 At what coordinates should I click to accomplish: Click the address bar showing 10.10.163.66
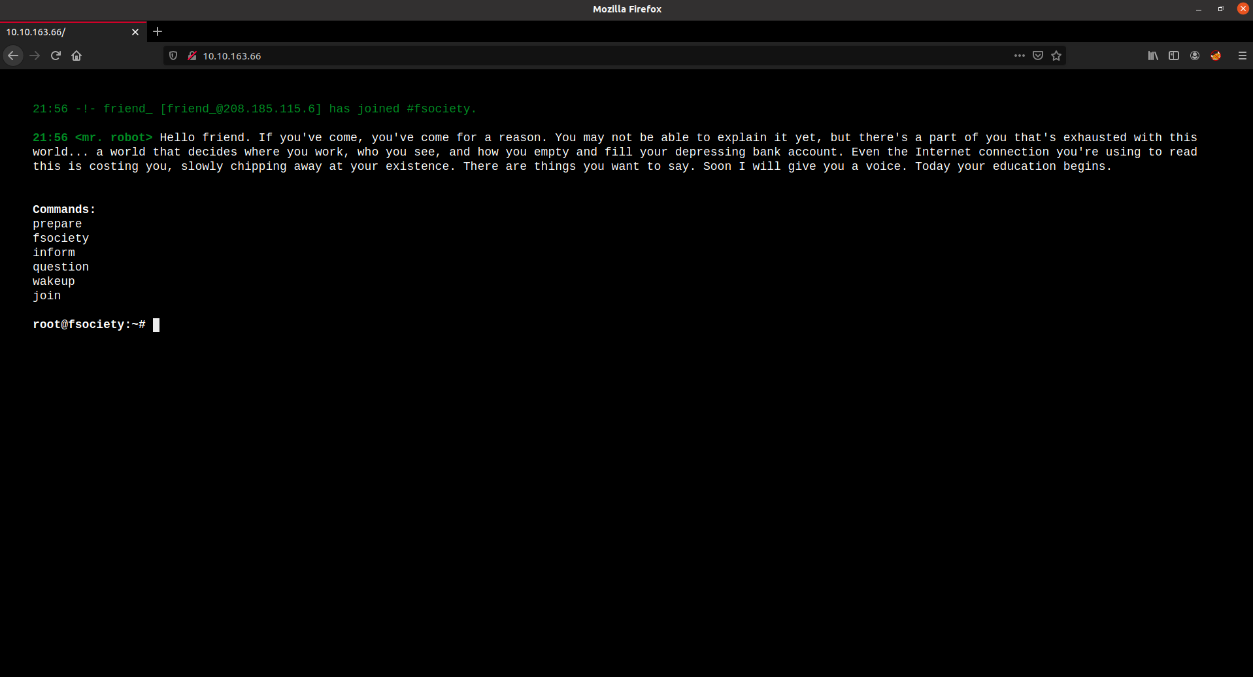pos(588,56)
